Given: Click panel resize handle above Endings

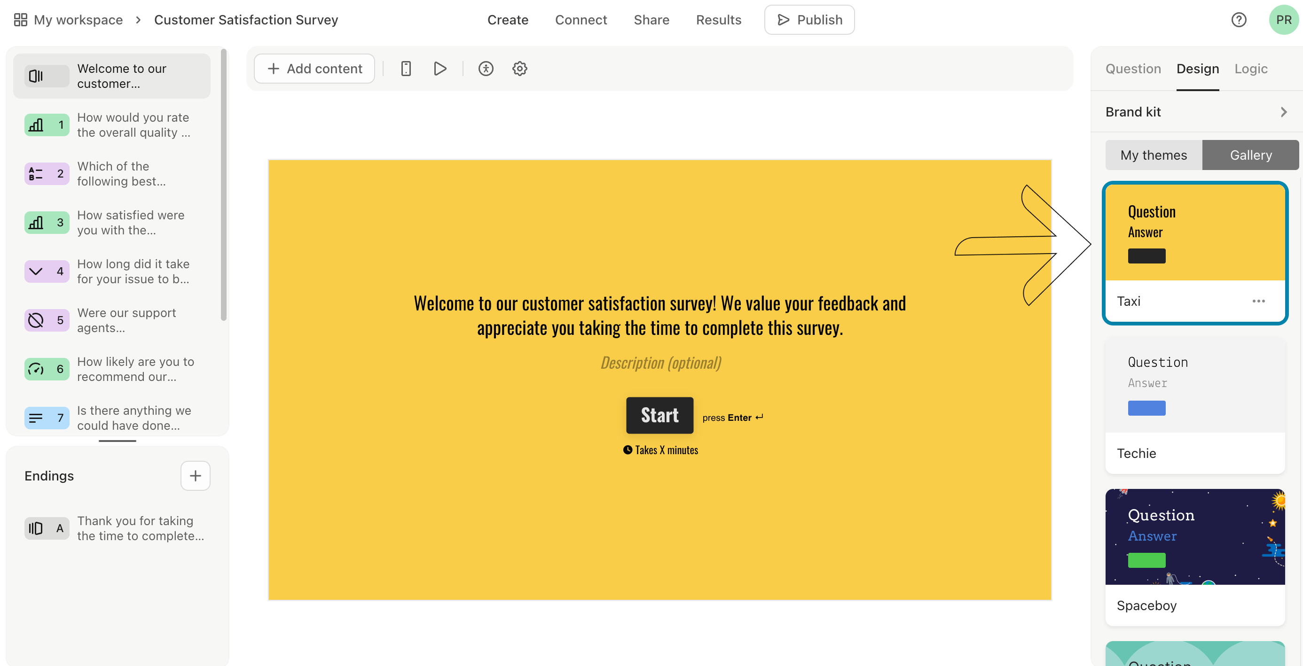Looking at the screenshot, I should pos(118,441).
